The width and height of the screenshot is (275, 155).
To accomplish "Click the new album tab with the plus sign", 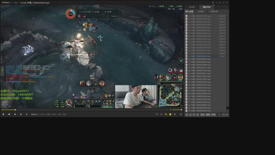I will (x=213, y=11).
